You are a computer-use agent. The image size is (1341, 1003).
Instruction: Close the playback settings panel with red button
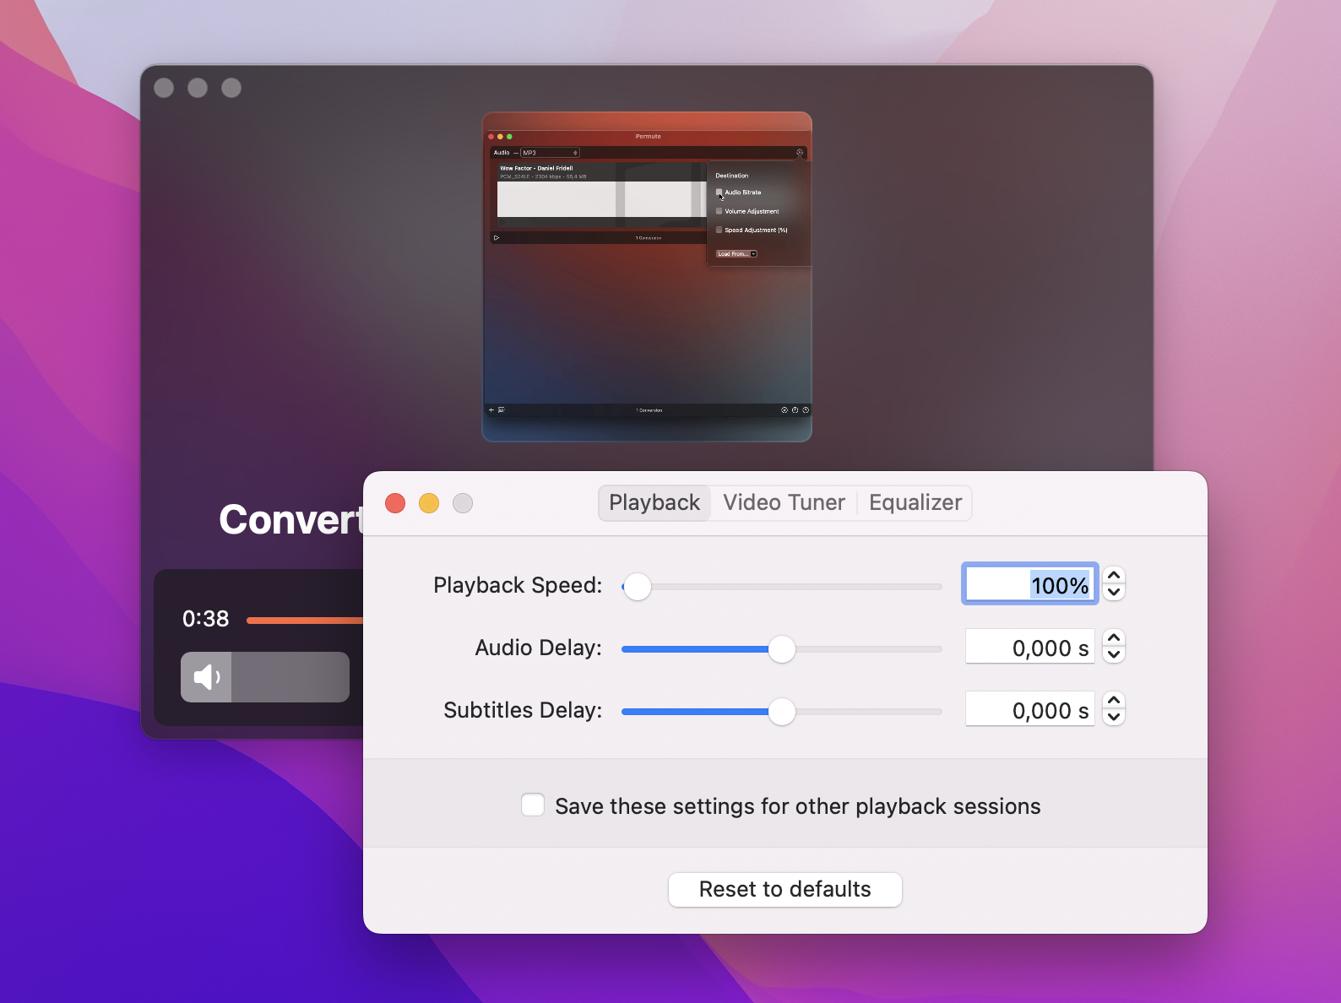(x=395, y=503)
